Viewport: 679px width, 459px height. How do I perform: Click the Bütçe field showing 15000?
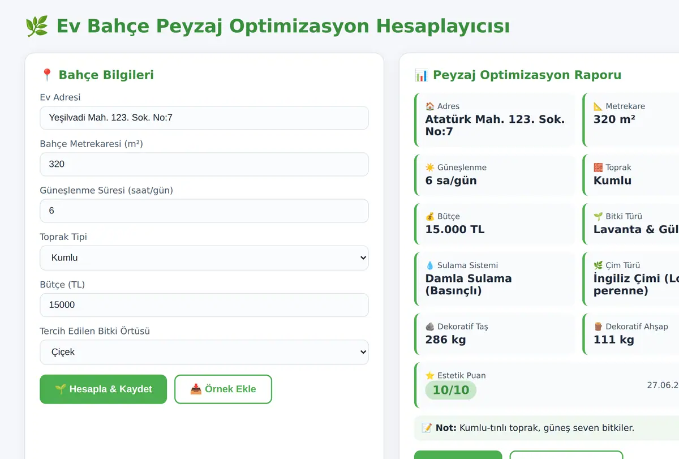click(204, 304)
